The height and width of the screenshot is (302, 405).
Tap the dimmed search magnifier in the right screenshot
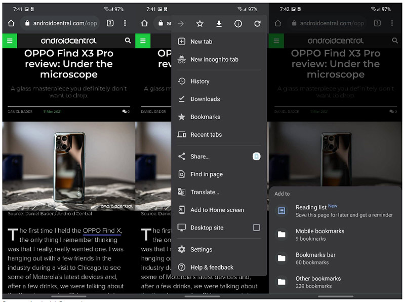(395, 41)
